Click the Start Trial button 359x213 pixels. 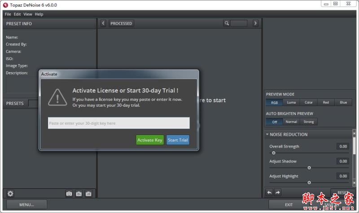178,140
